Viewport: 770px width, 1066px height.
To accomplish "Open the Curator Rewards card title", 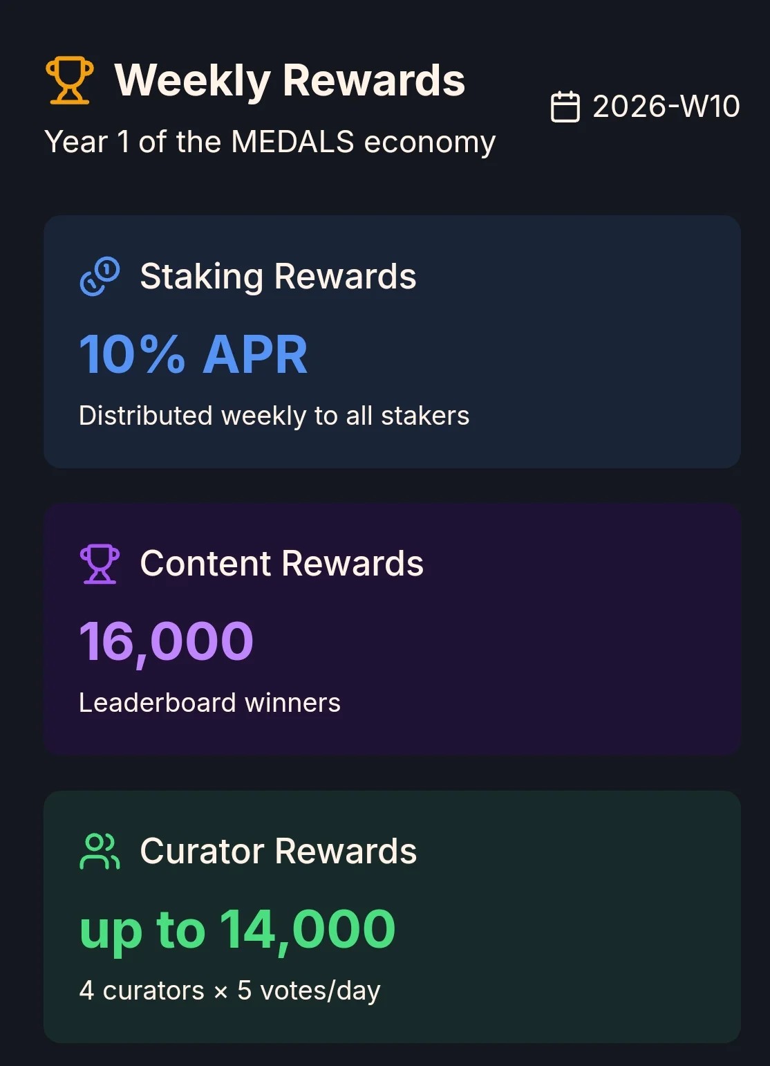I will tap(278, 851).
